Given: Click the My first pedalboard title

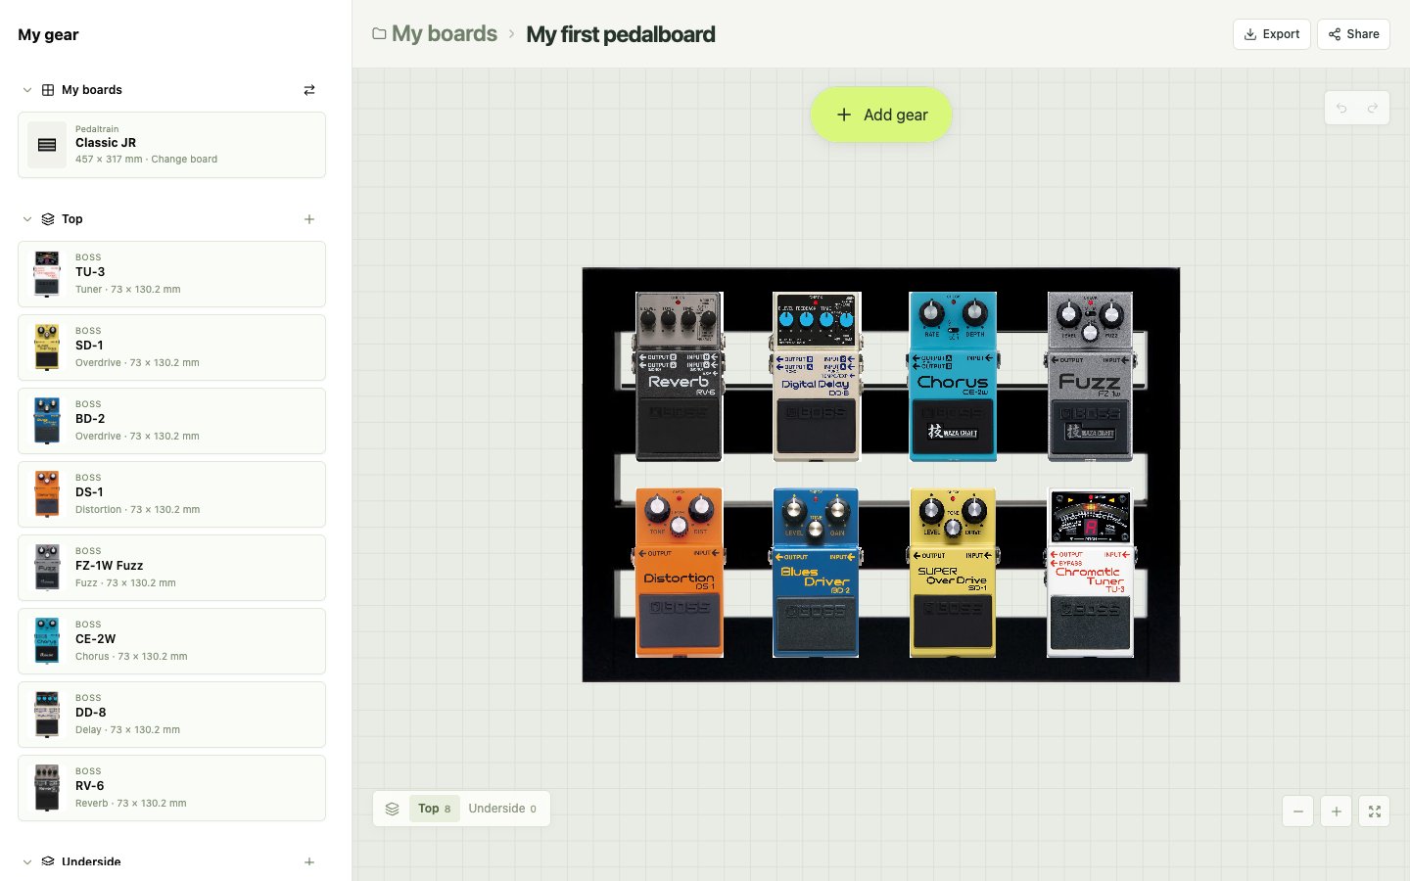Looking at the screenshot, I should pos(621,34).
